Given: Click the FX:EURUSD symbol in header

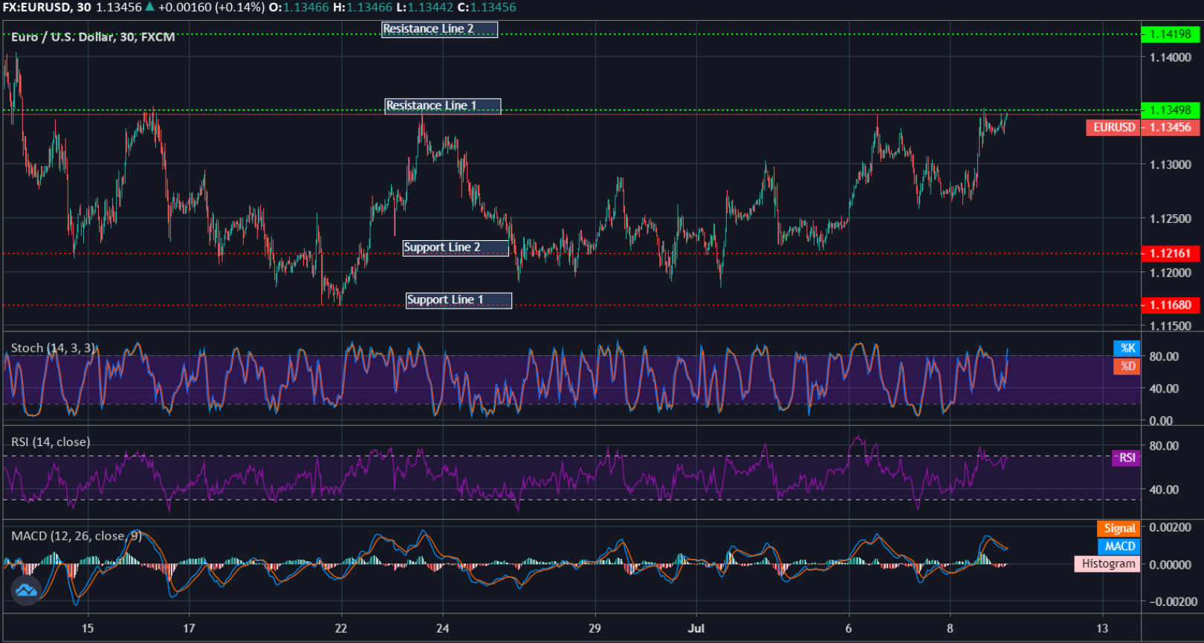Looking at the screenshot, I should tap(36, 7).
